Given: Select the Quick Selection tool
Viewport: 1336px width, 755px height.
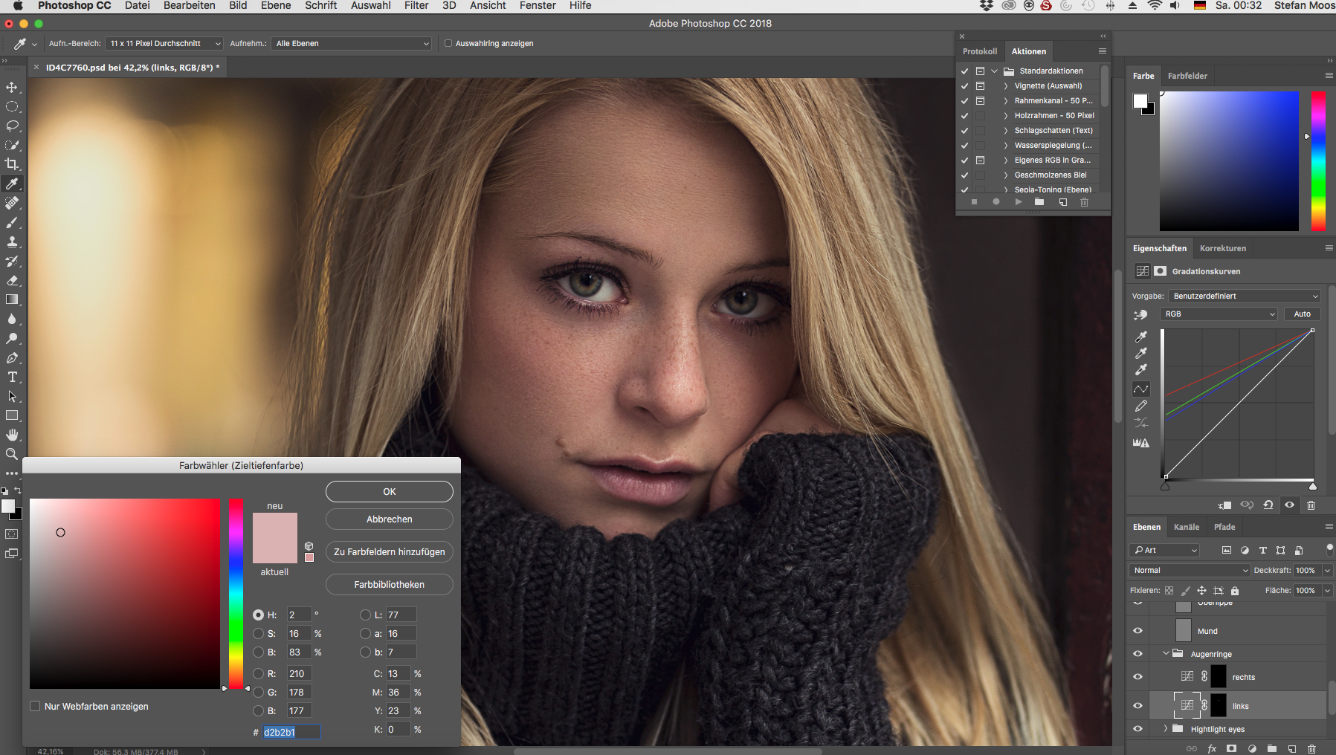Looking at the screenshot, I should tap(12, 146).
